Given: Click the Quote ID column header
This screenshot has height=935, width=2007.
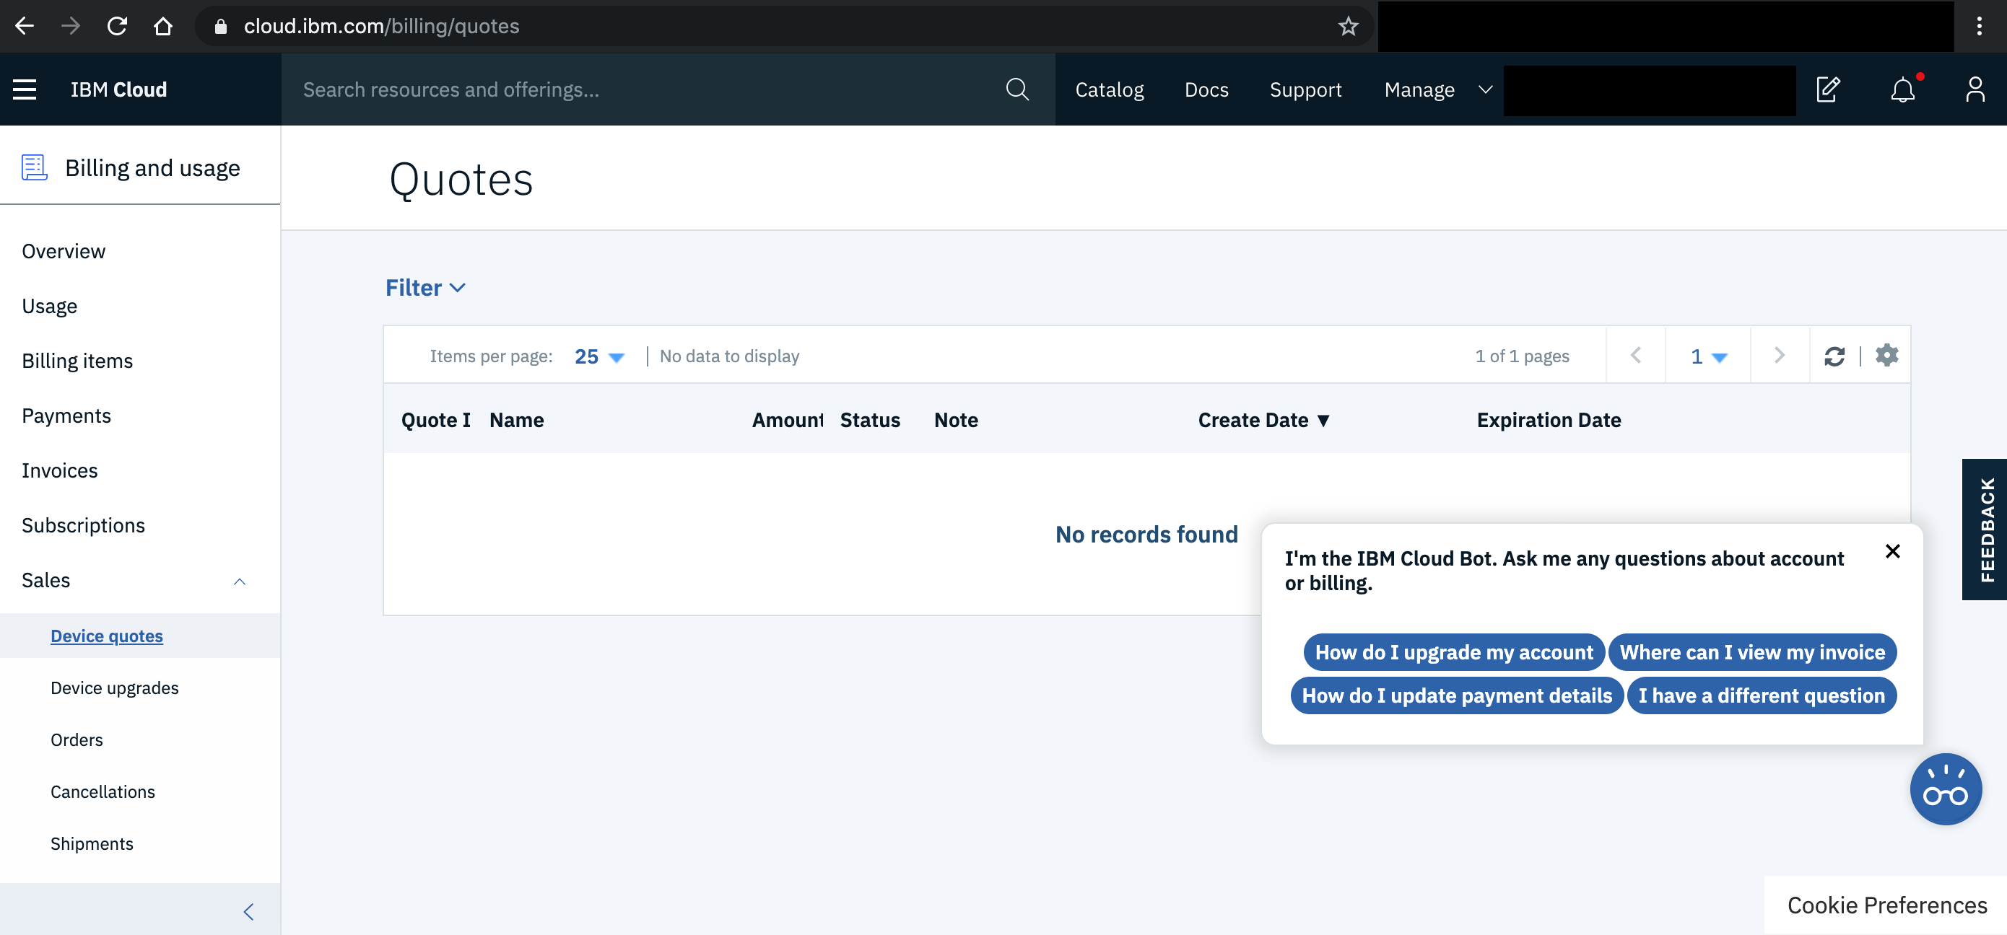Looking at the screenshot, I should [435, 421].
